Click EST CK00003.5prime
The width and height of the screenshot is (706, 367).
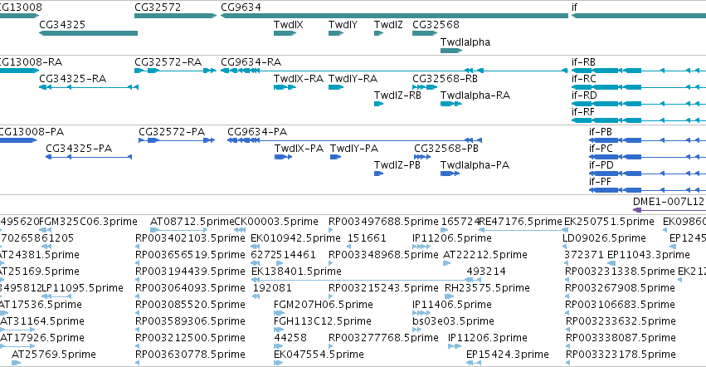pos(276,222)
